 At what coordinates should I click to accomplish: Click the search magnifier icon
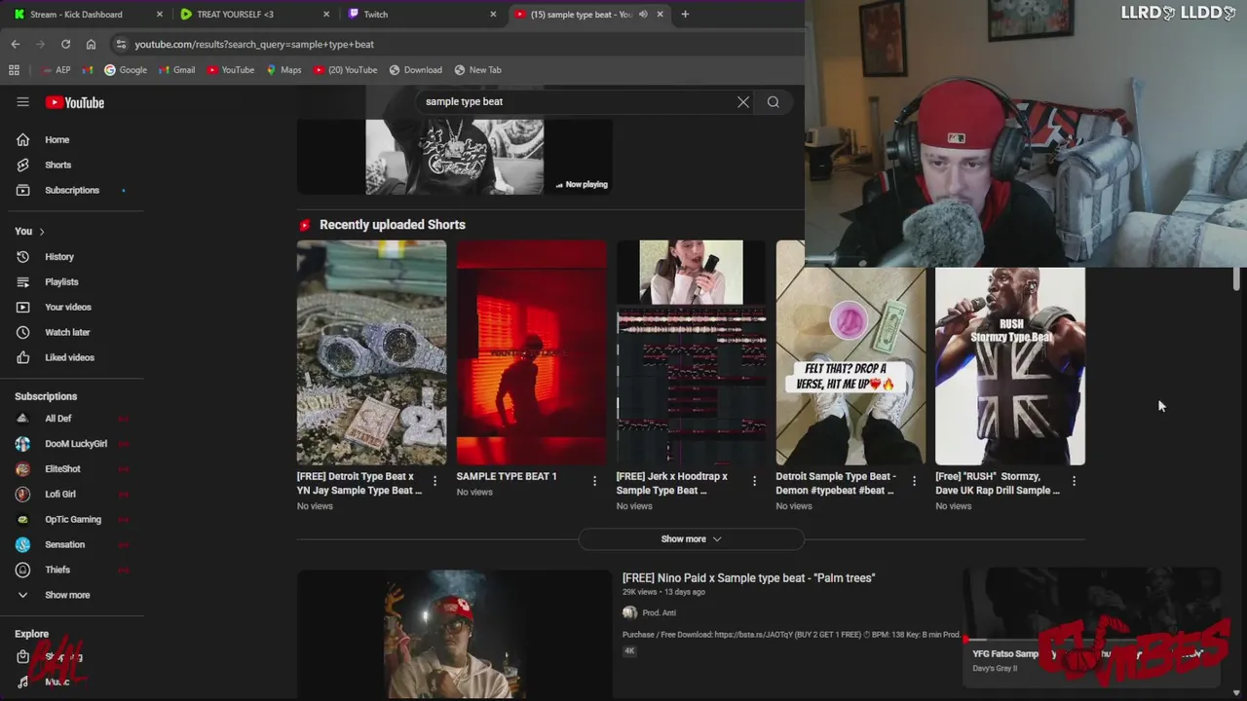(774, 101)
